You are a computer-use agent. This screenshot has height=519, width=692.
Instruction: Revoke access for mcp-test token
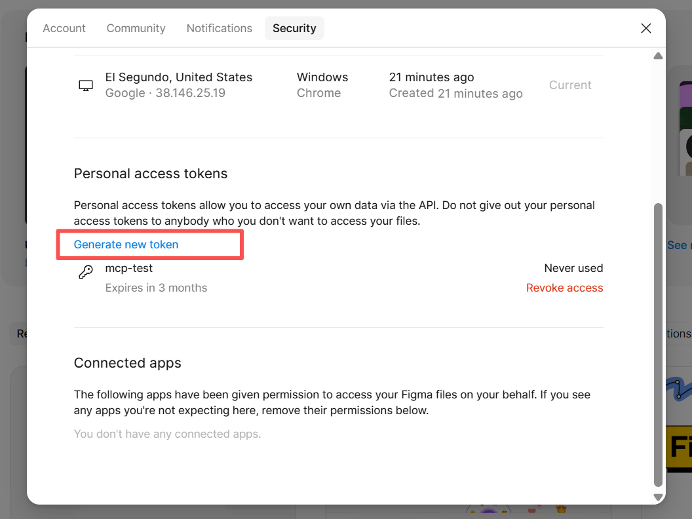pos(564,288)
